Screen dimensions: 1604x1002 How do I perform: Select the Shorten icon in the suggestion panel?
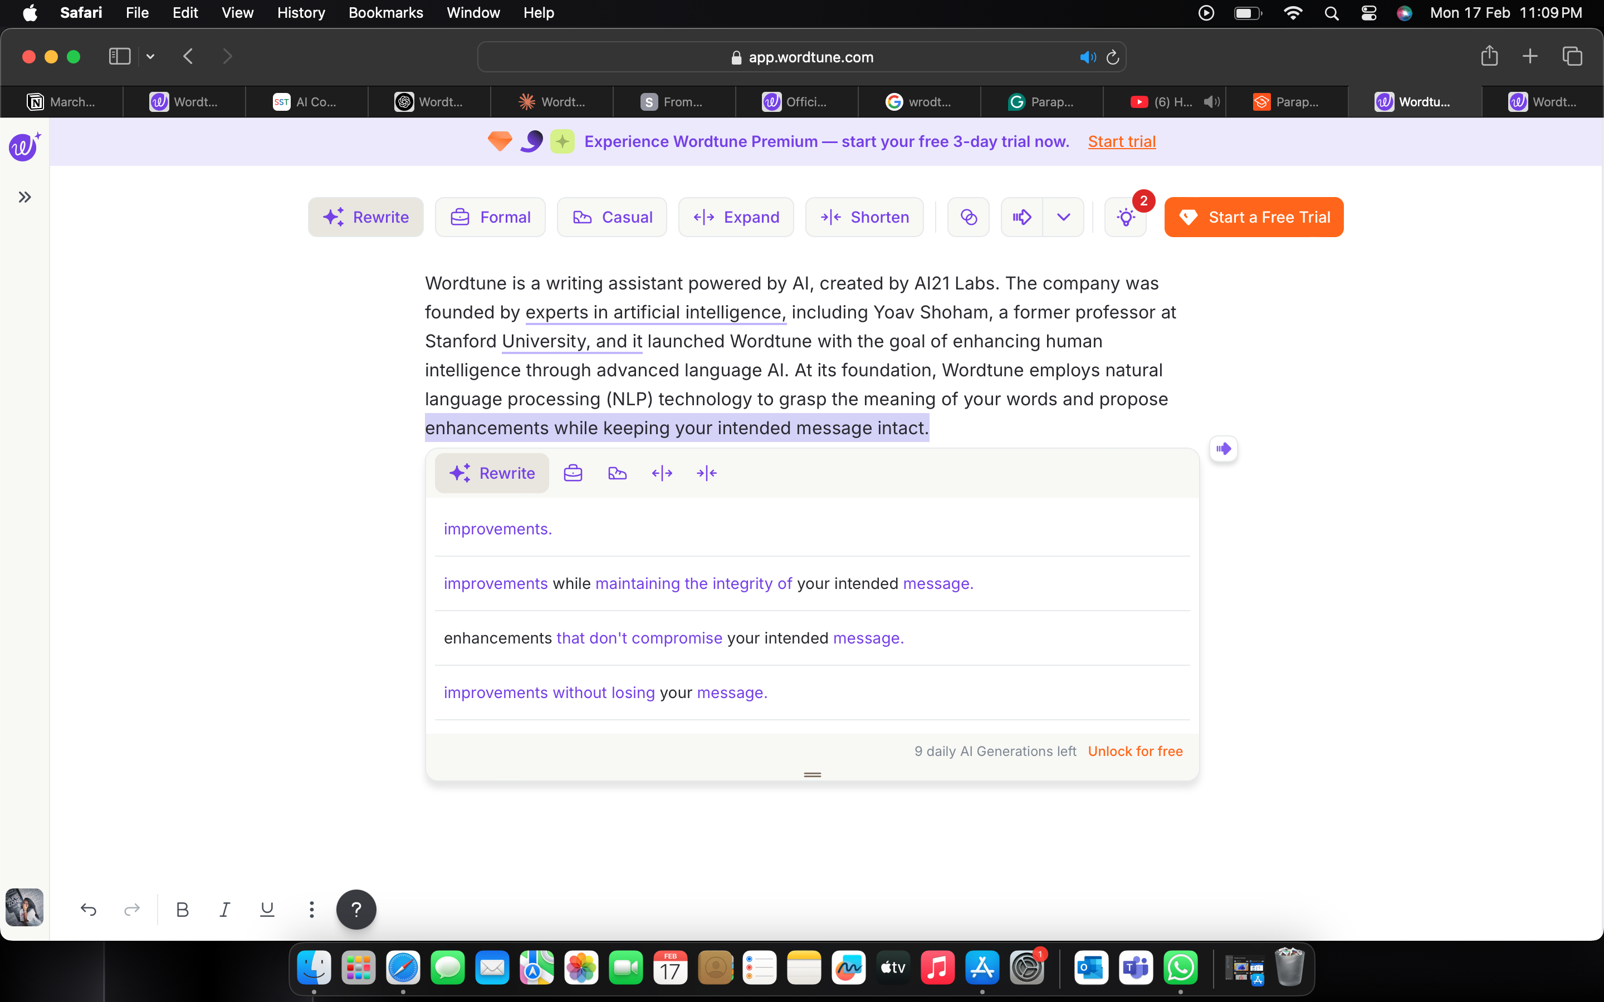(x=707, y=473)
